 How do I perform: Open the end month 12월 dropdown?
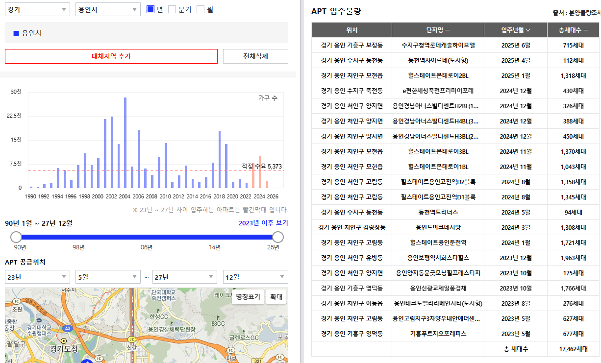coord(255,277)
